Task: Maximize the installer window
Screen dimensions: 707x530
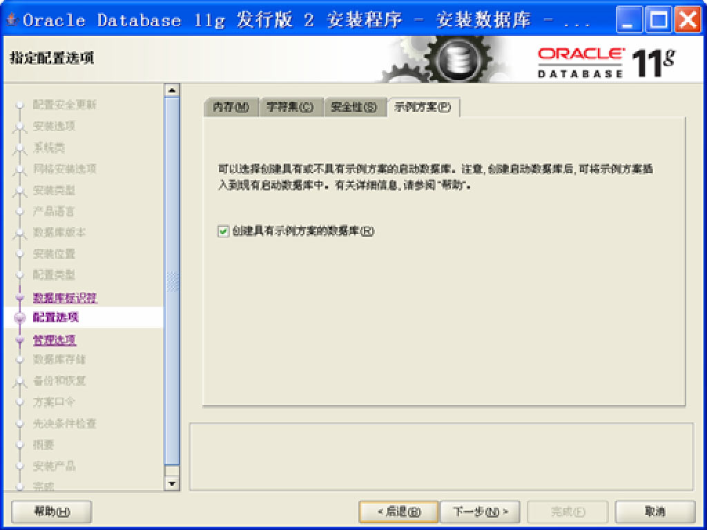Action: click(x=658, y=20)
